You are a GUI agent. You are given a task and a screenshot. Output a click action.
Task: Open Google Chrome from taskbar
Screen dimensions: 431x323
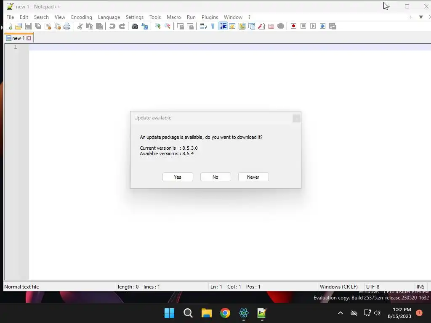click(225, 313)
